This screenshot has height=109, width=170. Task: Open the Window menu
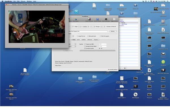29,1
